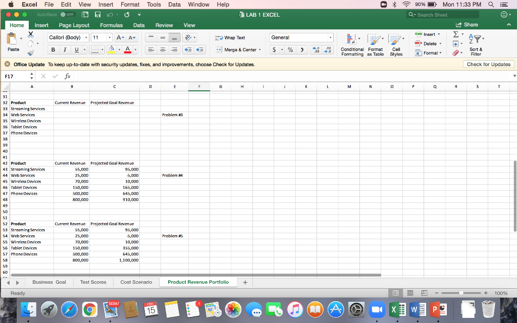
Task: Click the feedback smiley icon
Action: pos(504,15)
